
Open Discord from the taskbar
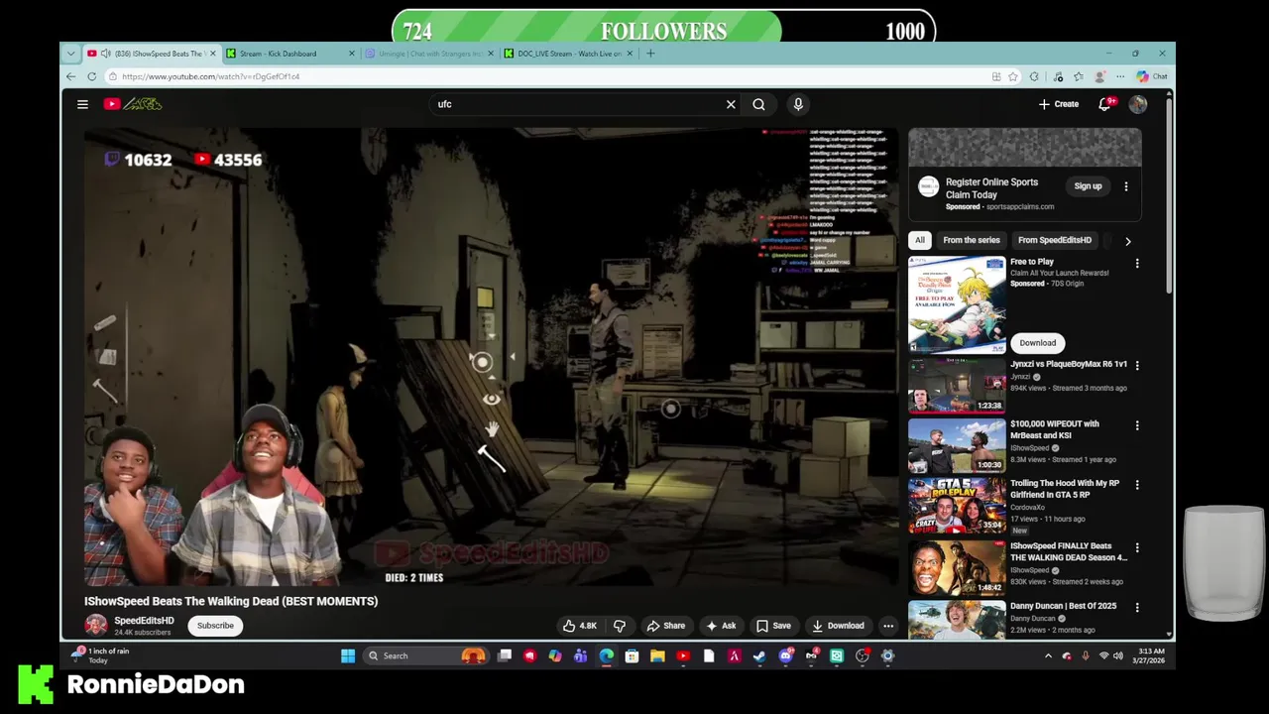coord(786,655)
